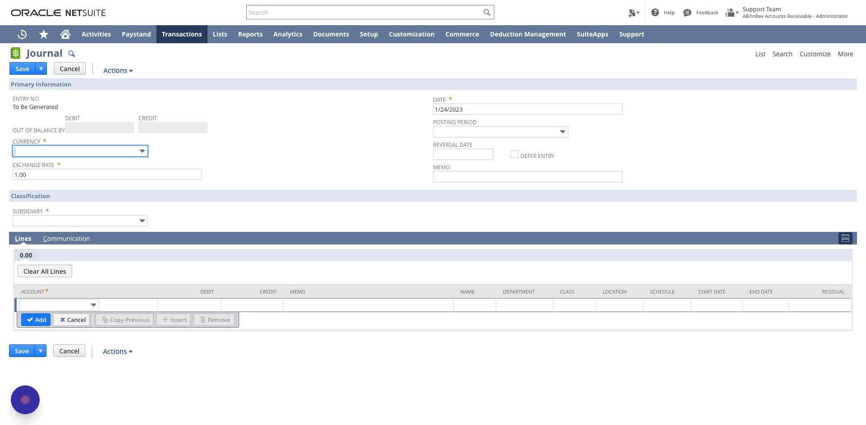Switch to the Communication tab
Viewport: 866px width, 425px height.
point(66,239)
